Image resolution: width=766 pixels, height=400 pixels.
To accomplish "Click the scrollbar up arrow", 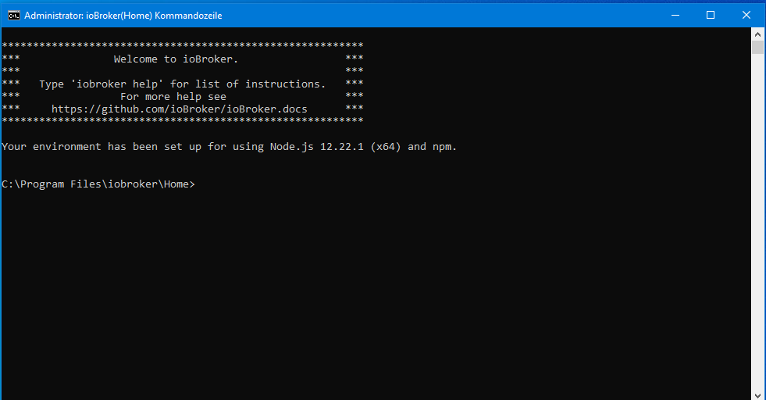I will [x=757, y=34].
